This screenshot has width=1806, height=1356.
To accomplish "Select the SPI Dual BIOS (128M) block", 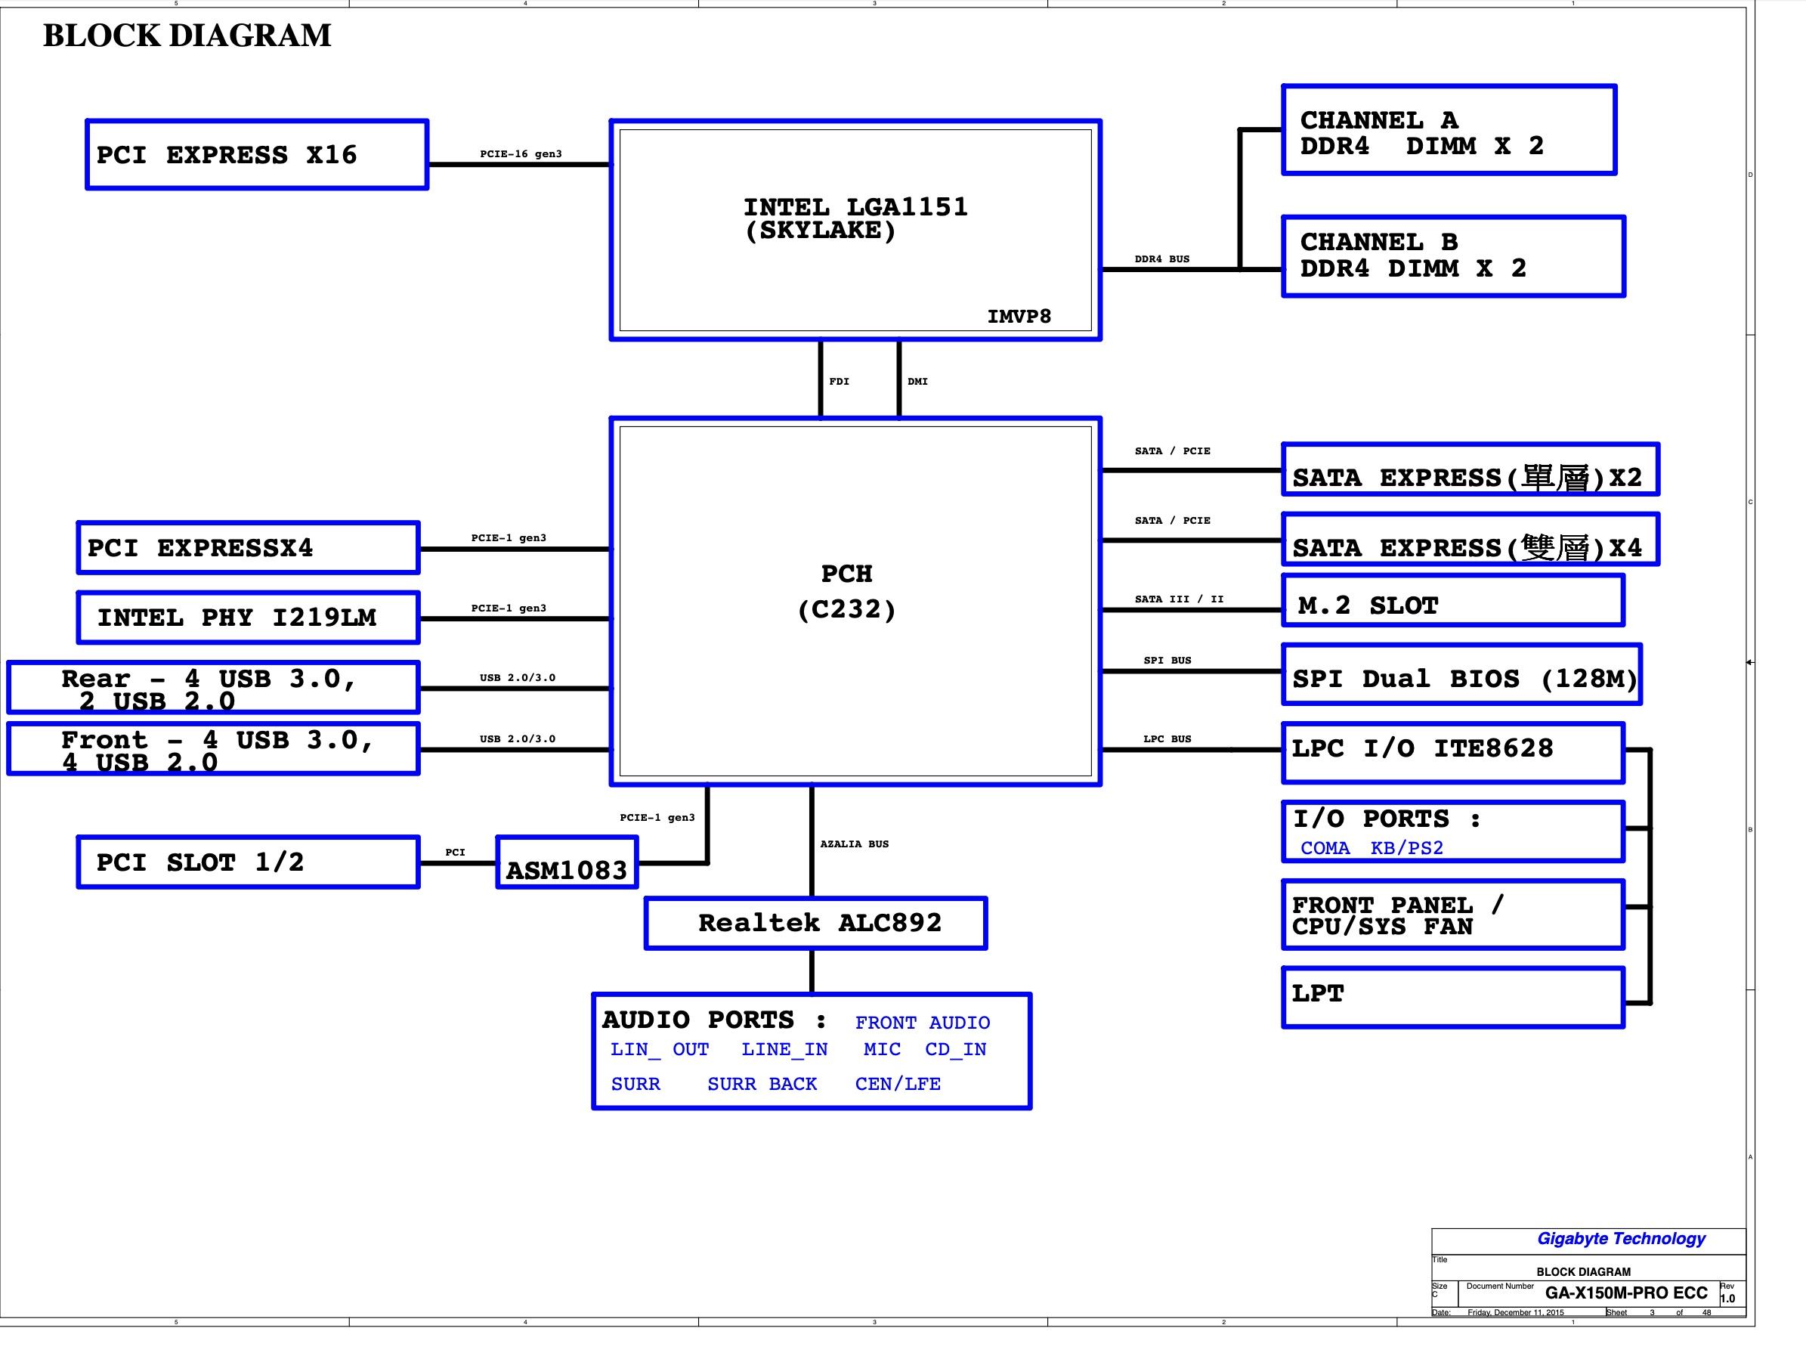I will (x=1462, y=676).
